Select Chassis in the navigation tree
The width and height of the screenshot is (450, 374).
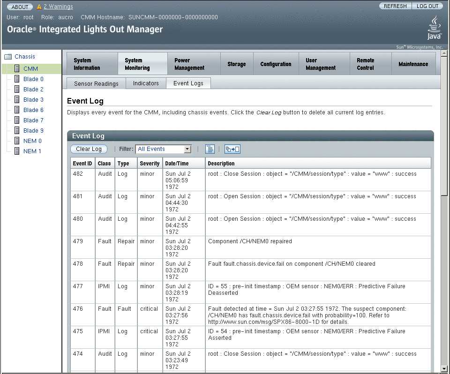(25, 57)
